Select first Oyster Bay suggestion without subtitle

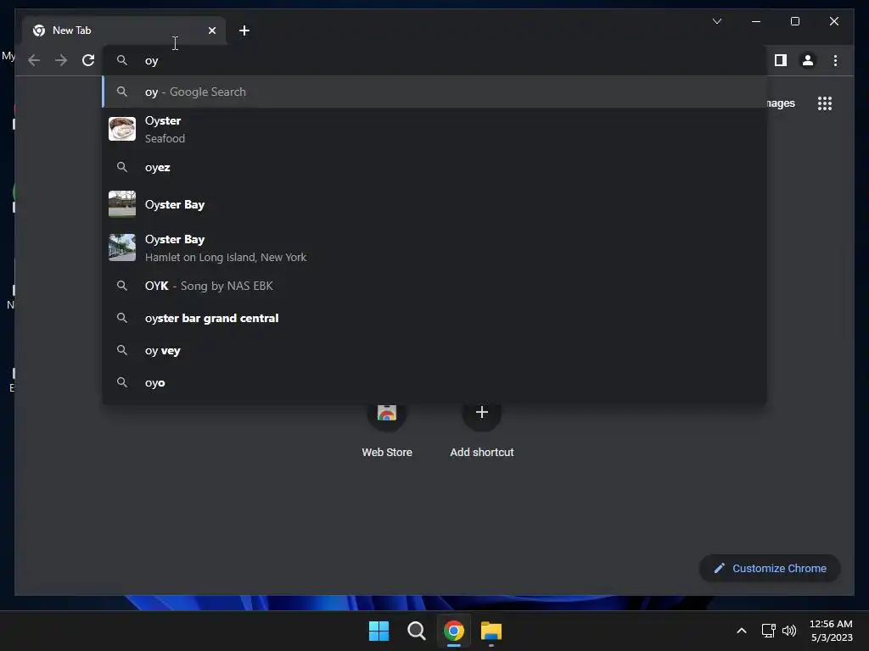(434, 204)
